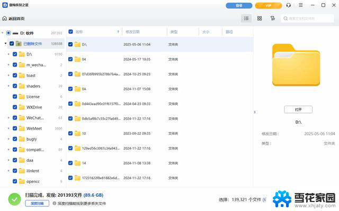
Task: Click the search files input field
Action: click(x=307, y=19)
